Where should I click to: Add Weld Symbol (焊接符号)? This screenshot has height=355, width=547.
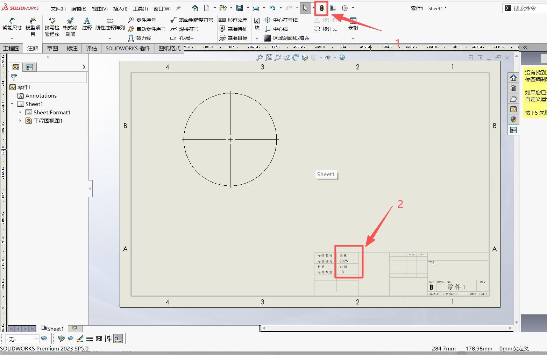184,29
